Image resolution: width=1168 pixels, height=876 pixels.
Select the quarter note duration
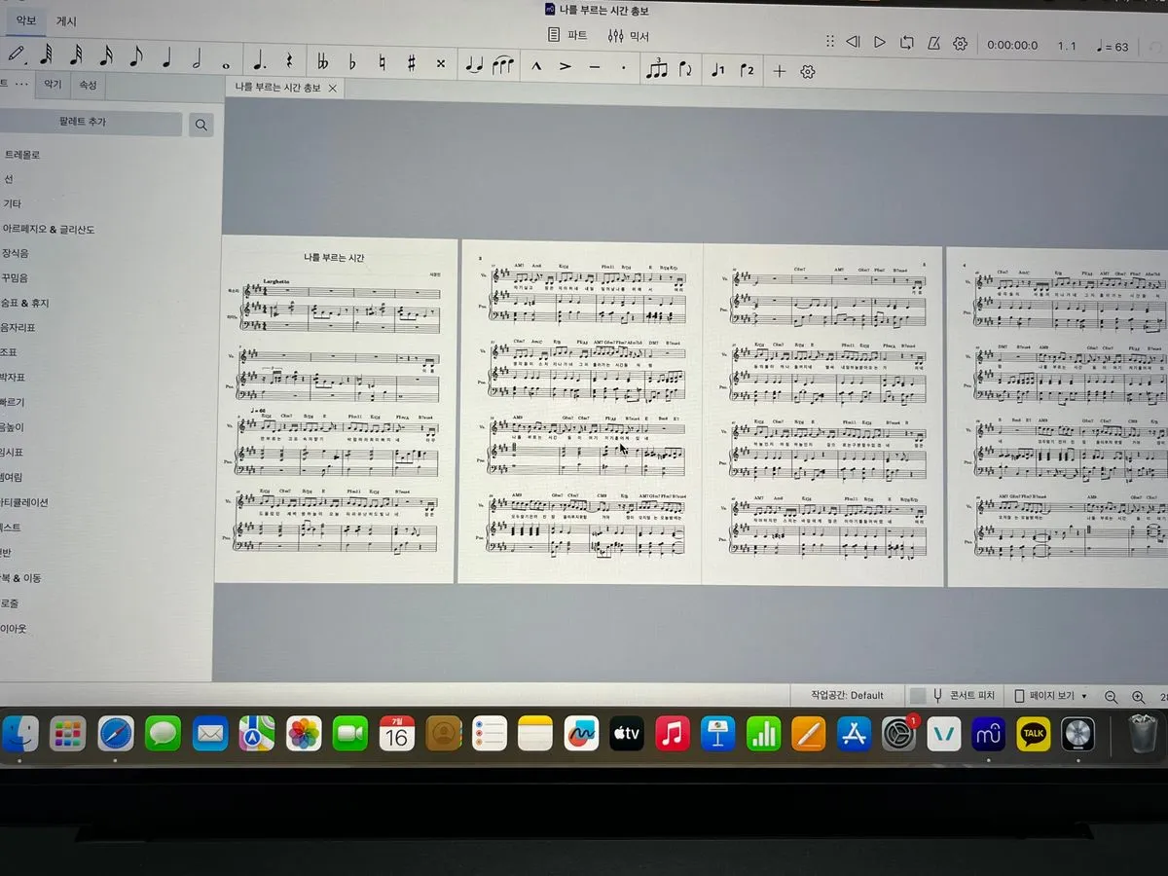[x=165, y=59]
